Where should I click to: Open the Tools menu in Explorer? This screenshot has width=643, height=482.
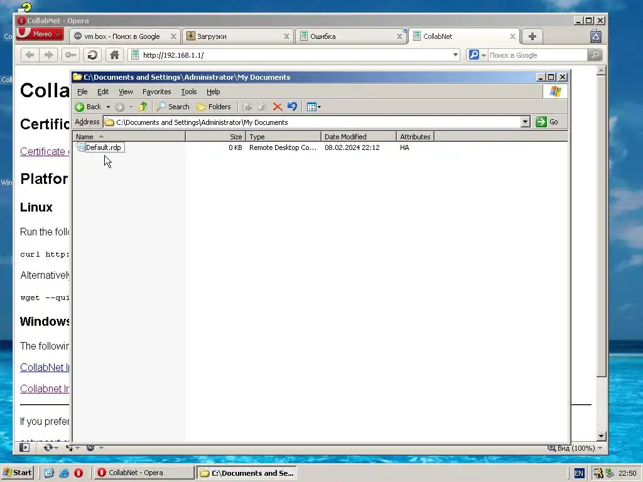pyautogui.click(x=189, y=92)
